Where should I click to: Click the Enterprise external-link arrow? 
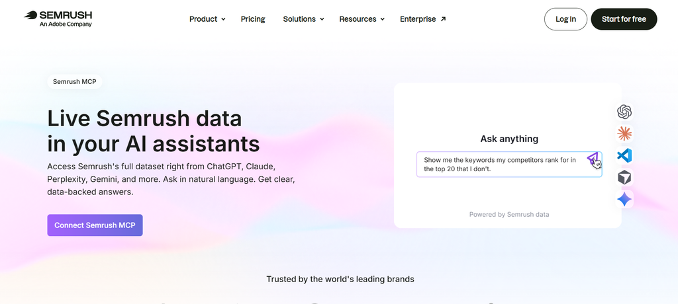point(443,19)
